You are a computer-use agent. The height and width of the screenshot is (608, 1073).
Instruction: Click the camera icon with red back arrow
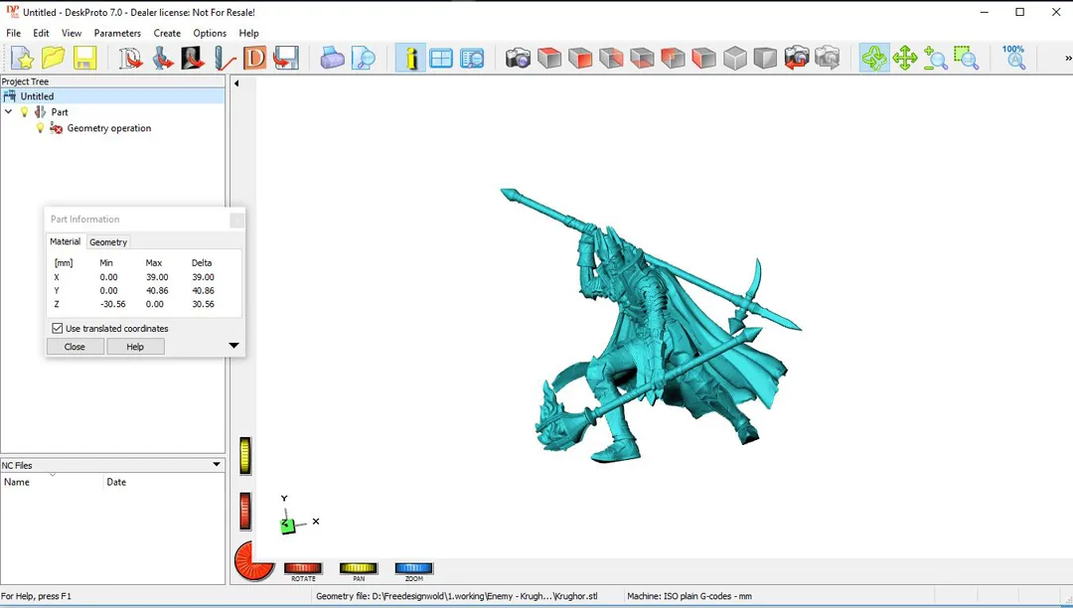[797, 59]
